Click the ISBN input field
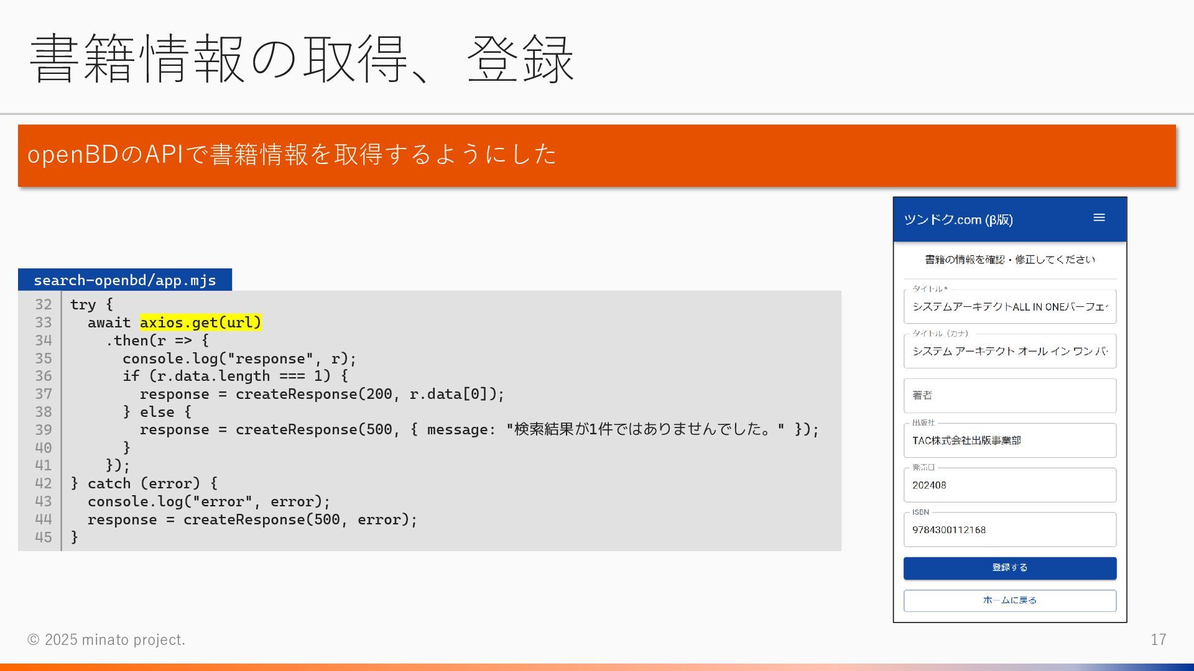Screen dimensions: 1194x671 click(x=1009, y=530)
